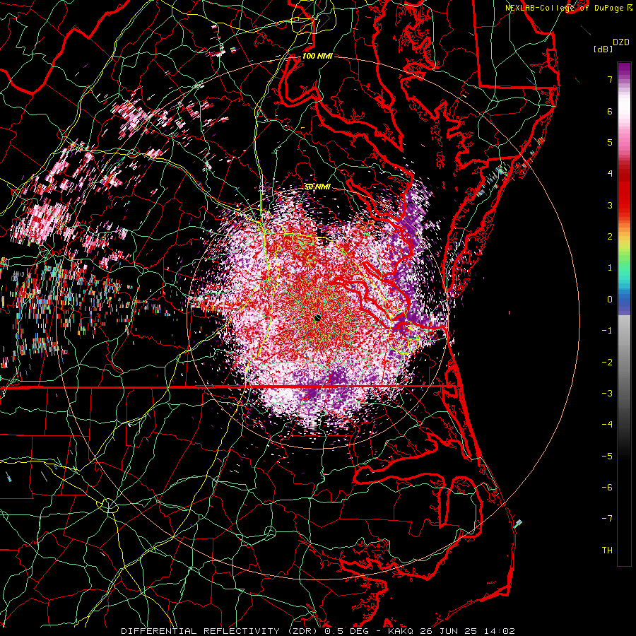
Task: Click the 50 NMI range ring label
Action: coord(317,187)
